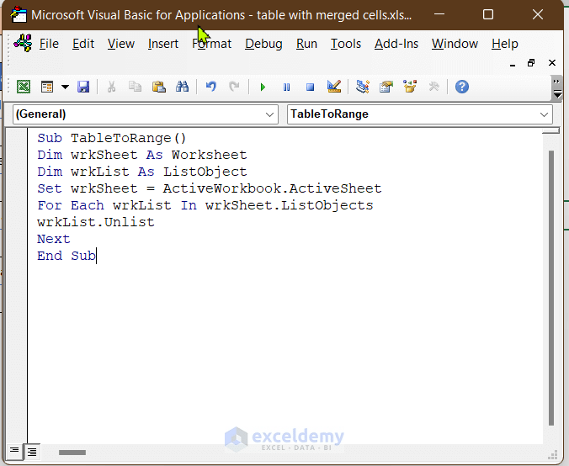Image resolution: width=569 pixels, height=466 pixels.
Task: Switch to Excel via View Microsoft Excel icon
Action: pyautogui.click(x=24, y=87)
